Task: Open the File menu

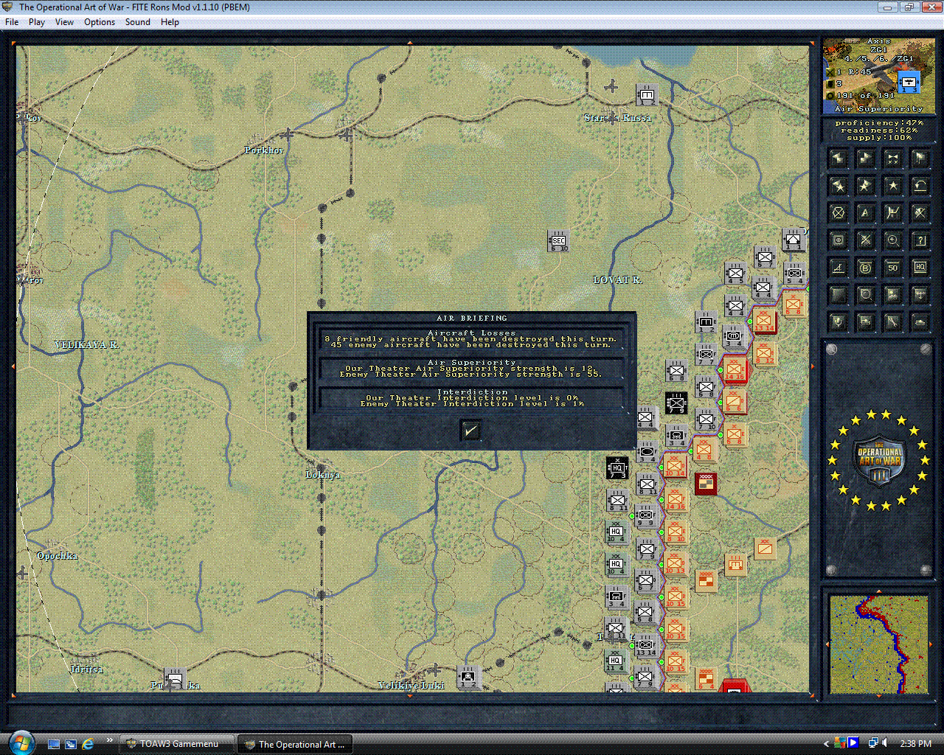Action: click(x=12, y=22)
